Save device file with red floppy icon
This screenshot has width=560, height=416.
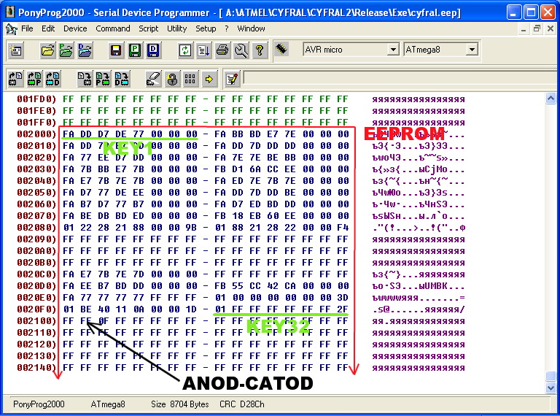point(116,50)
